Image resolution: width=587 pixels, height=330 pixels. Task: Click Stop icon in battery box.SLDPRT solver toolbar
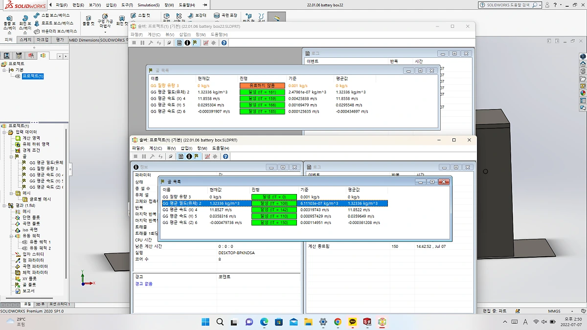coord(135,156)
